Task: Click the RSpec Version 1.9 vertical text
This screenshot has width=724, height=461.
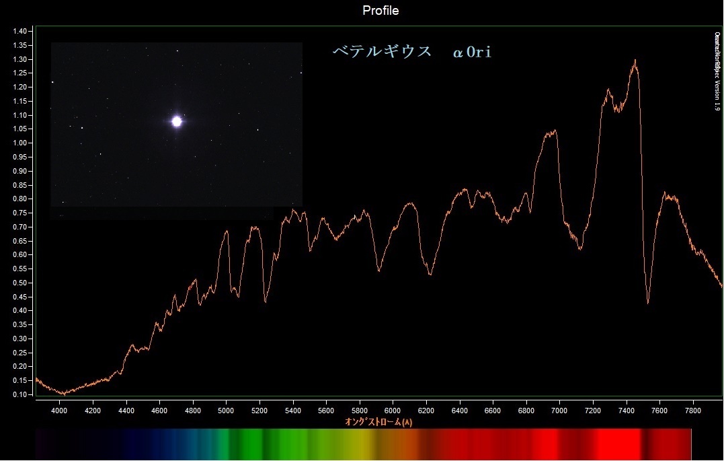Action: pyautogui.click(x=717, y=71)
